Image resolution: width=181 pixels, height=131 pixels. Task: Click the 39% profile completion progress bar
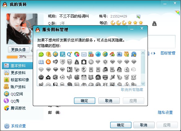click(19, 57)
